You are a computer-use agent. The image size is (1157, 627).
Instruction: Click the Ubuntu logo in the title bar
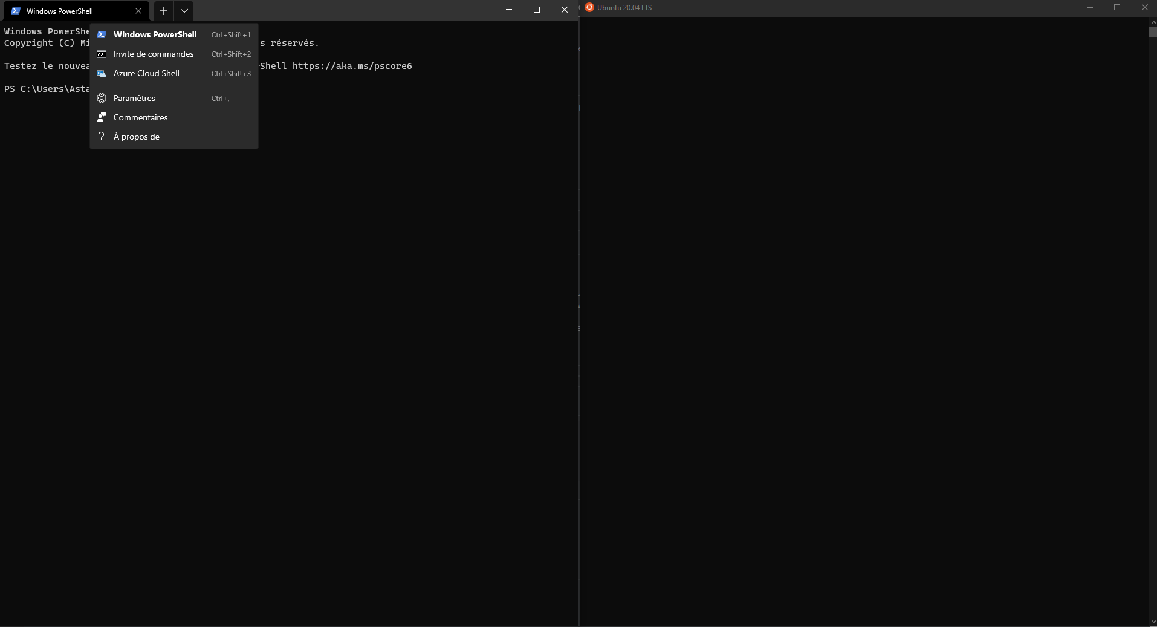point(589,7)
